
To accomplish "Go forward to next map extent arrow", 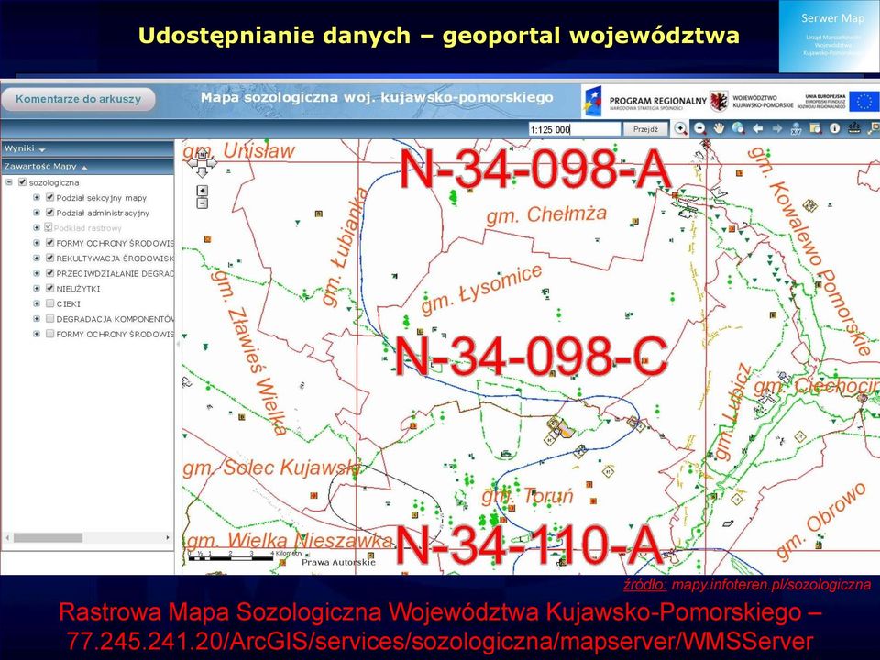I will 776,128.
